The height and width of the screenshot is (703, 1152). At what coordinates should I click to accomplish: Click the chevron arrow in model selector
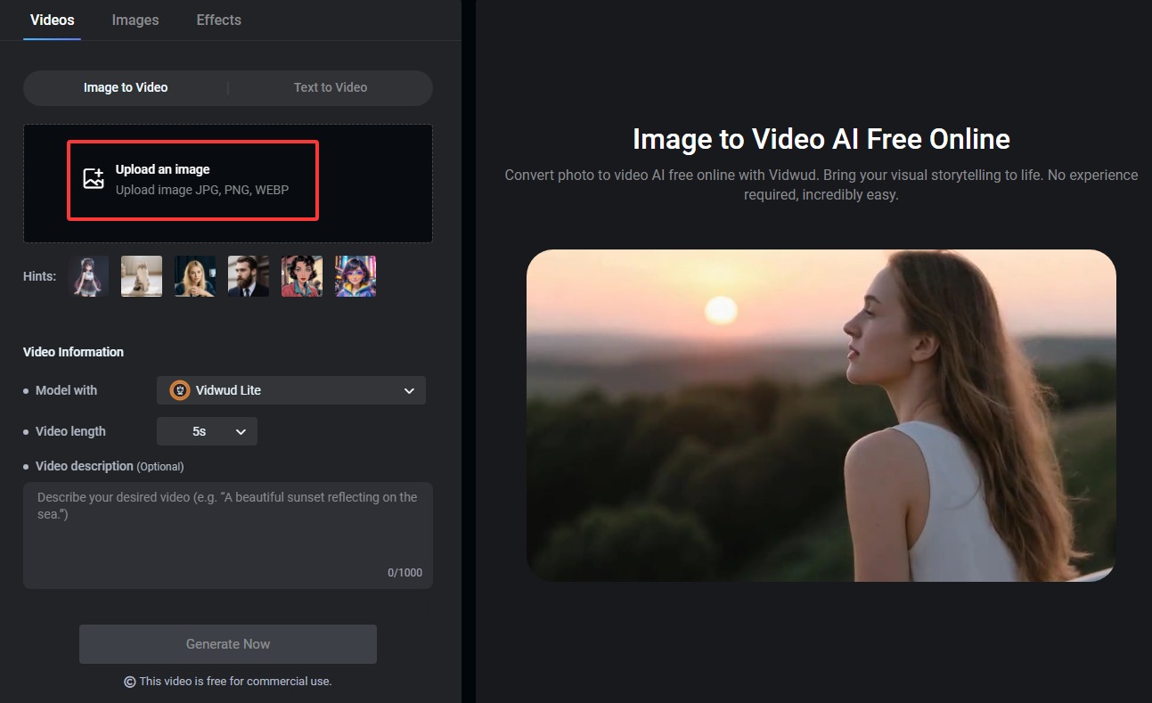(x=409, y=391)
